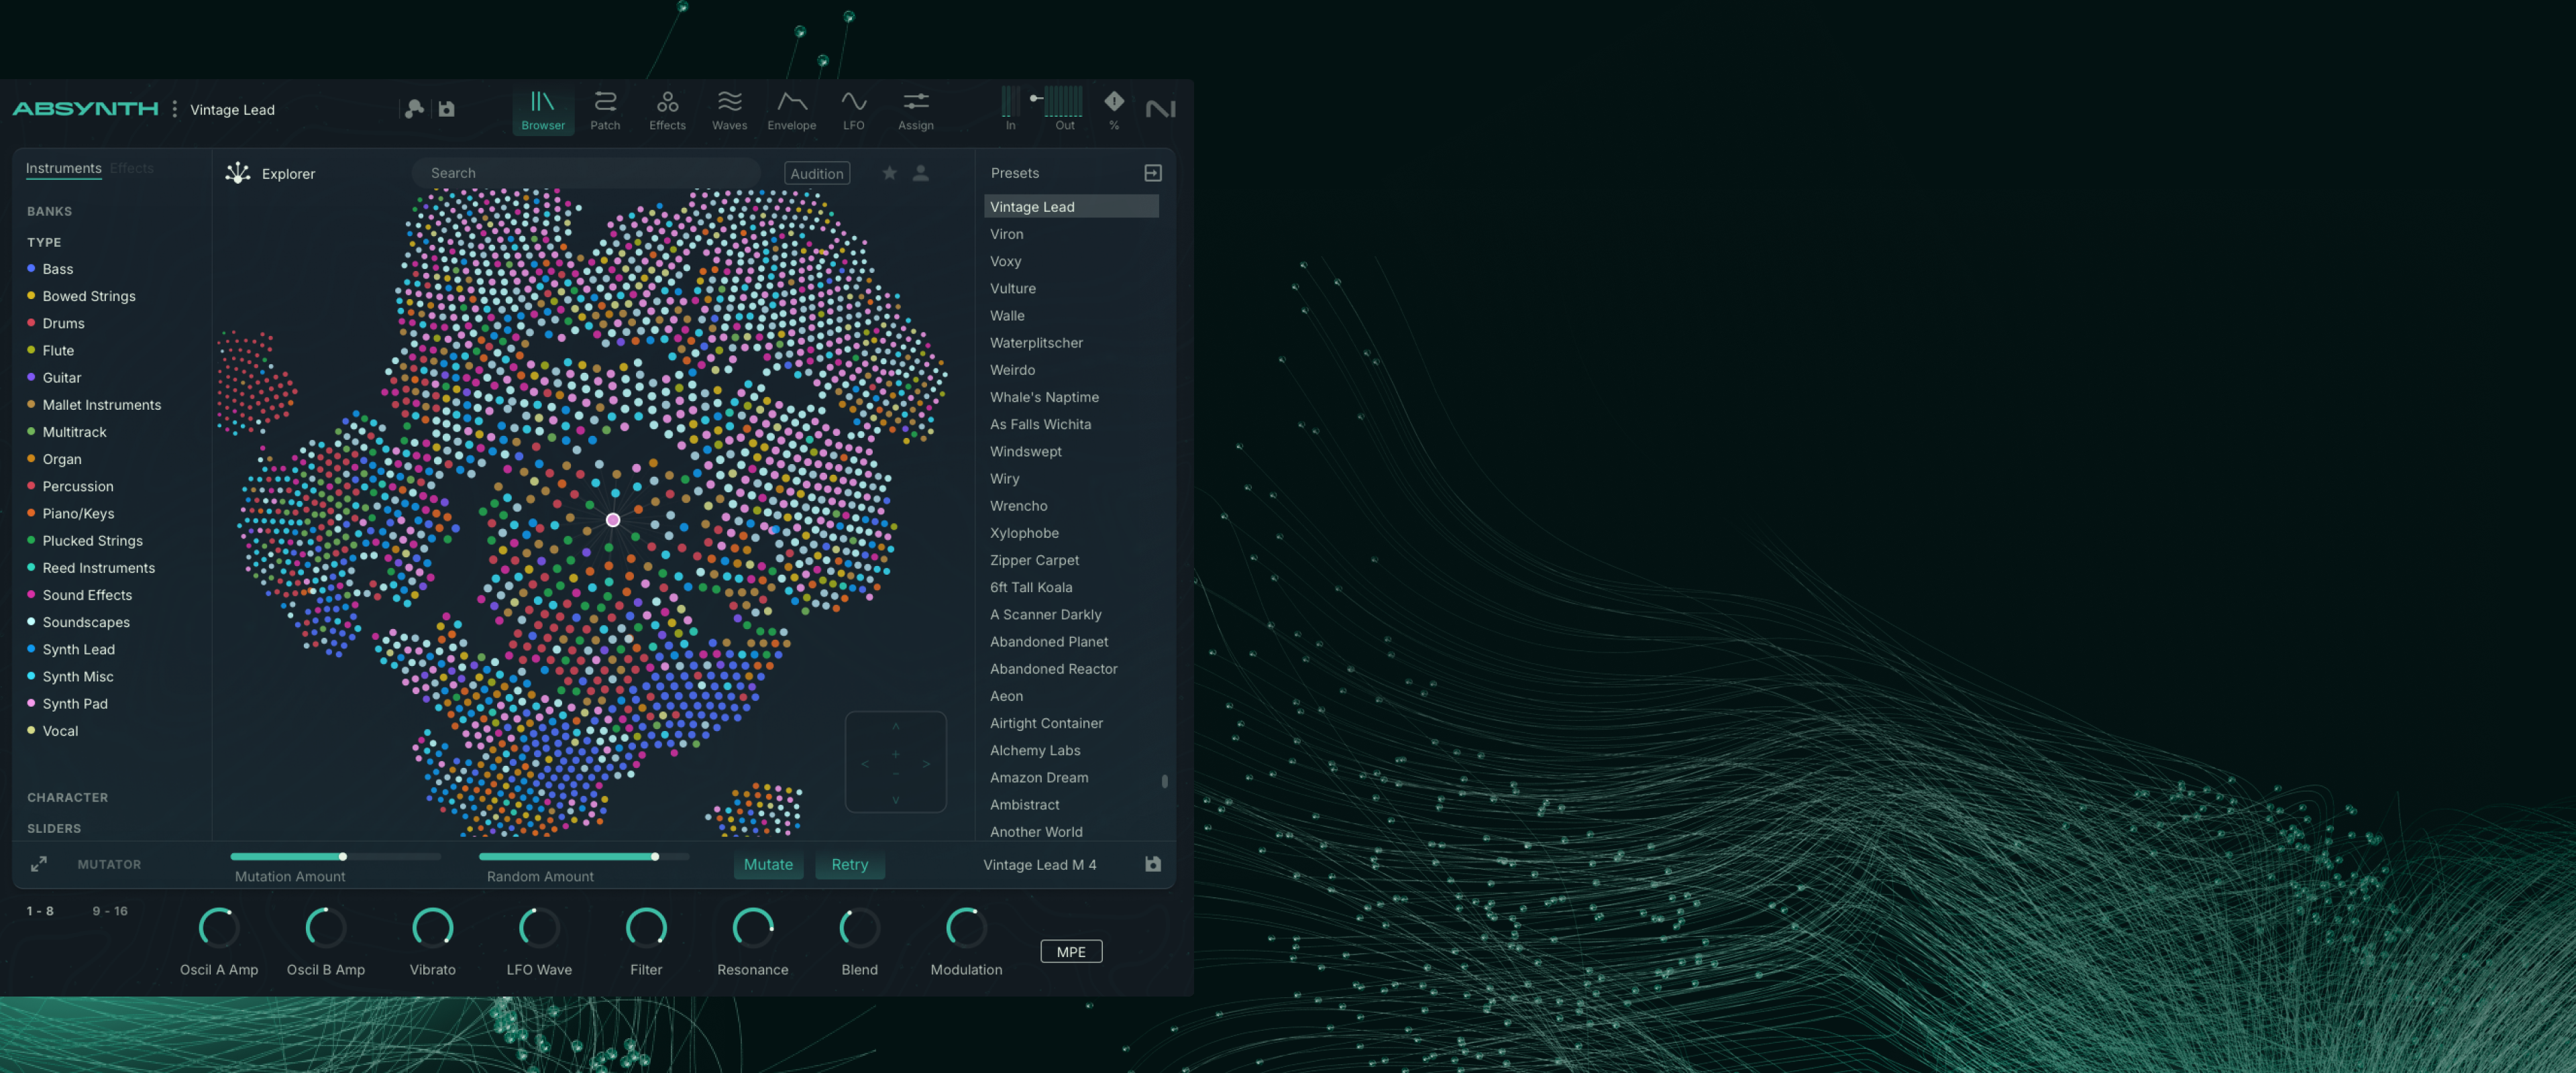
Task: Expand the BANKS section
Action: [x=49, y=211]
